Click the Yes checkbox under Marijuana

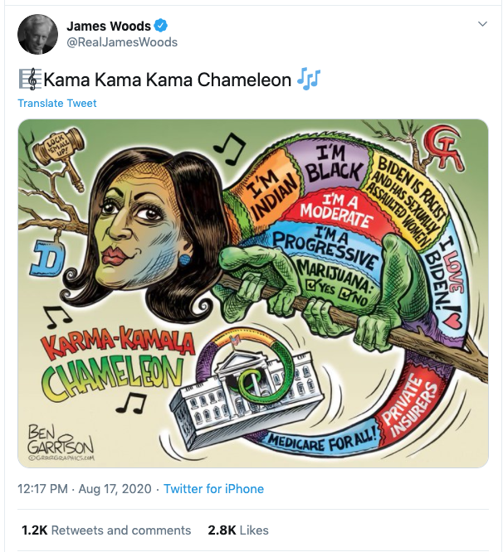point(311,284)
